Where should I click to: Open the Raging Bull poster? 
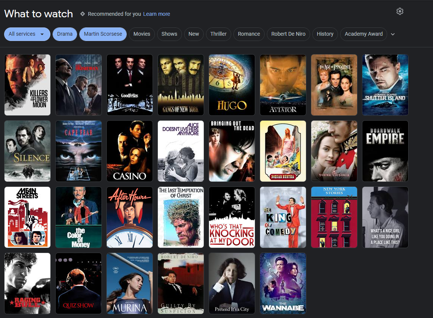[27, 283]
